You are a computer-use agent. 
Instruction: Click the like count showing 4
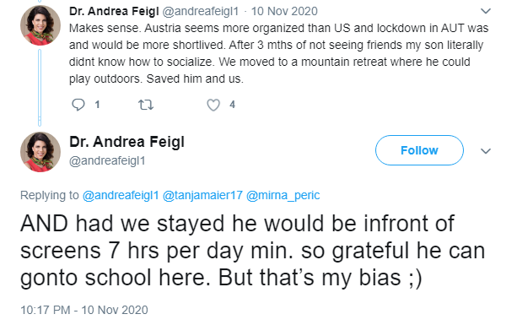tap(232, 105)
